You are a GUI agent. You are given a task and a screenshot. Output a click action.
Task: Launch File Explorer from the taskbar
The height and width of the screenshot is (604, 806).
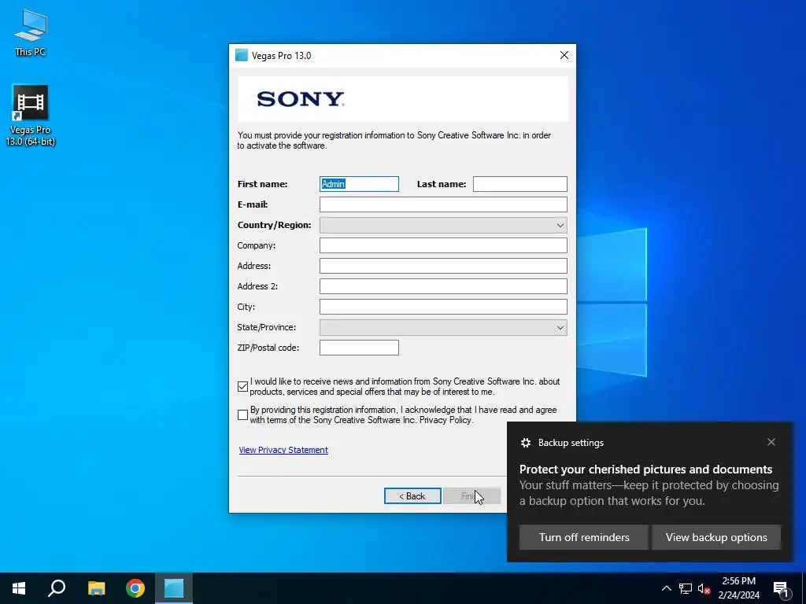point(96,588)
